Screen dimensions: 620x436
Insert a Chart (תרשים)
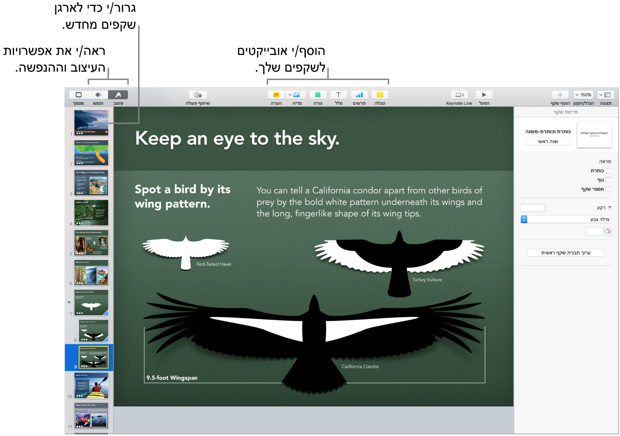click(359, 96)
